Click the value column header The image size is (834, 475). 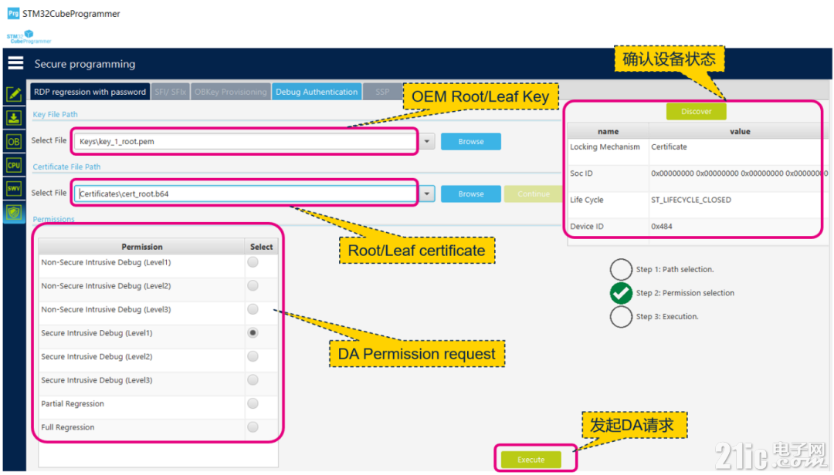pyautogui.click(x=740, y=131)
